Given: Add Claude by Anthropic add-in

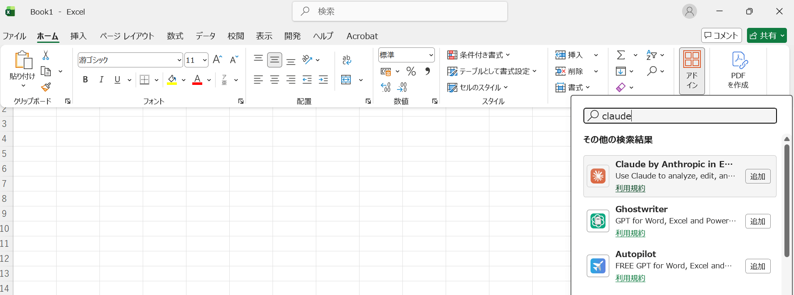Looking at the screenshot, I should tap(757, 176).
